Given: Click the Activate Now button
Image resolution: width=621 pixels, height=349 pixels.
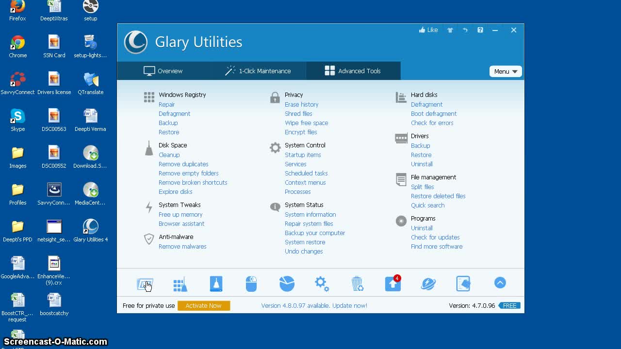Looking at the screenshot, I should click(204, 306).
